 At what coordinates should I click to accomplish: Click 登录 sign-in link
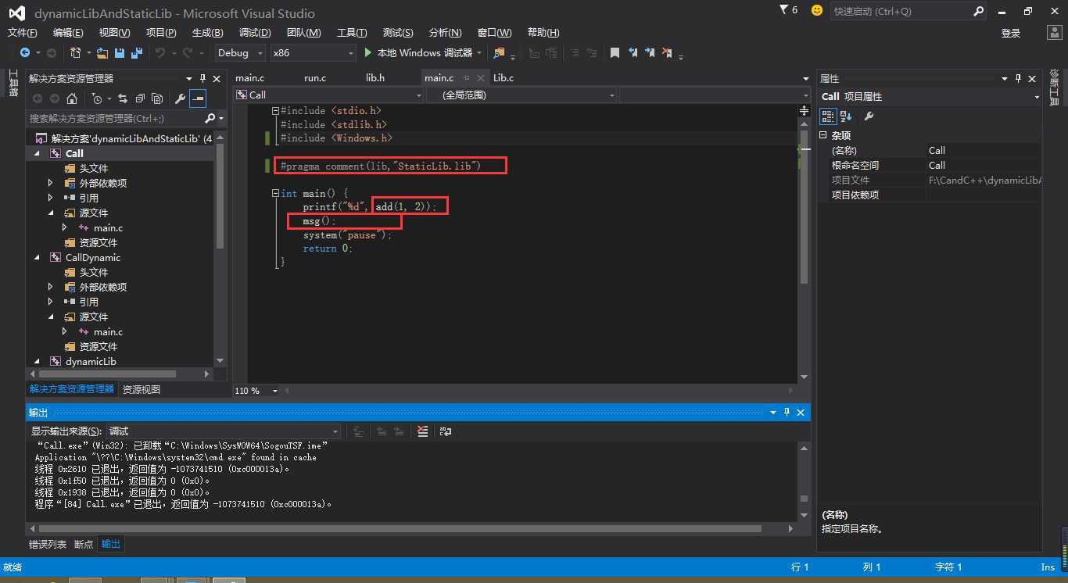(x=1011, y=33)
